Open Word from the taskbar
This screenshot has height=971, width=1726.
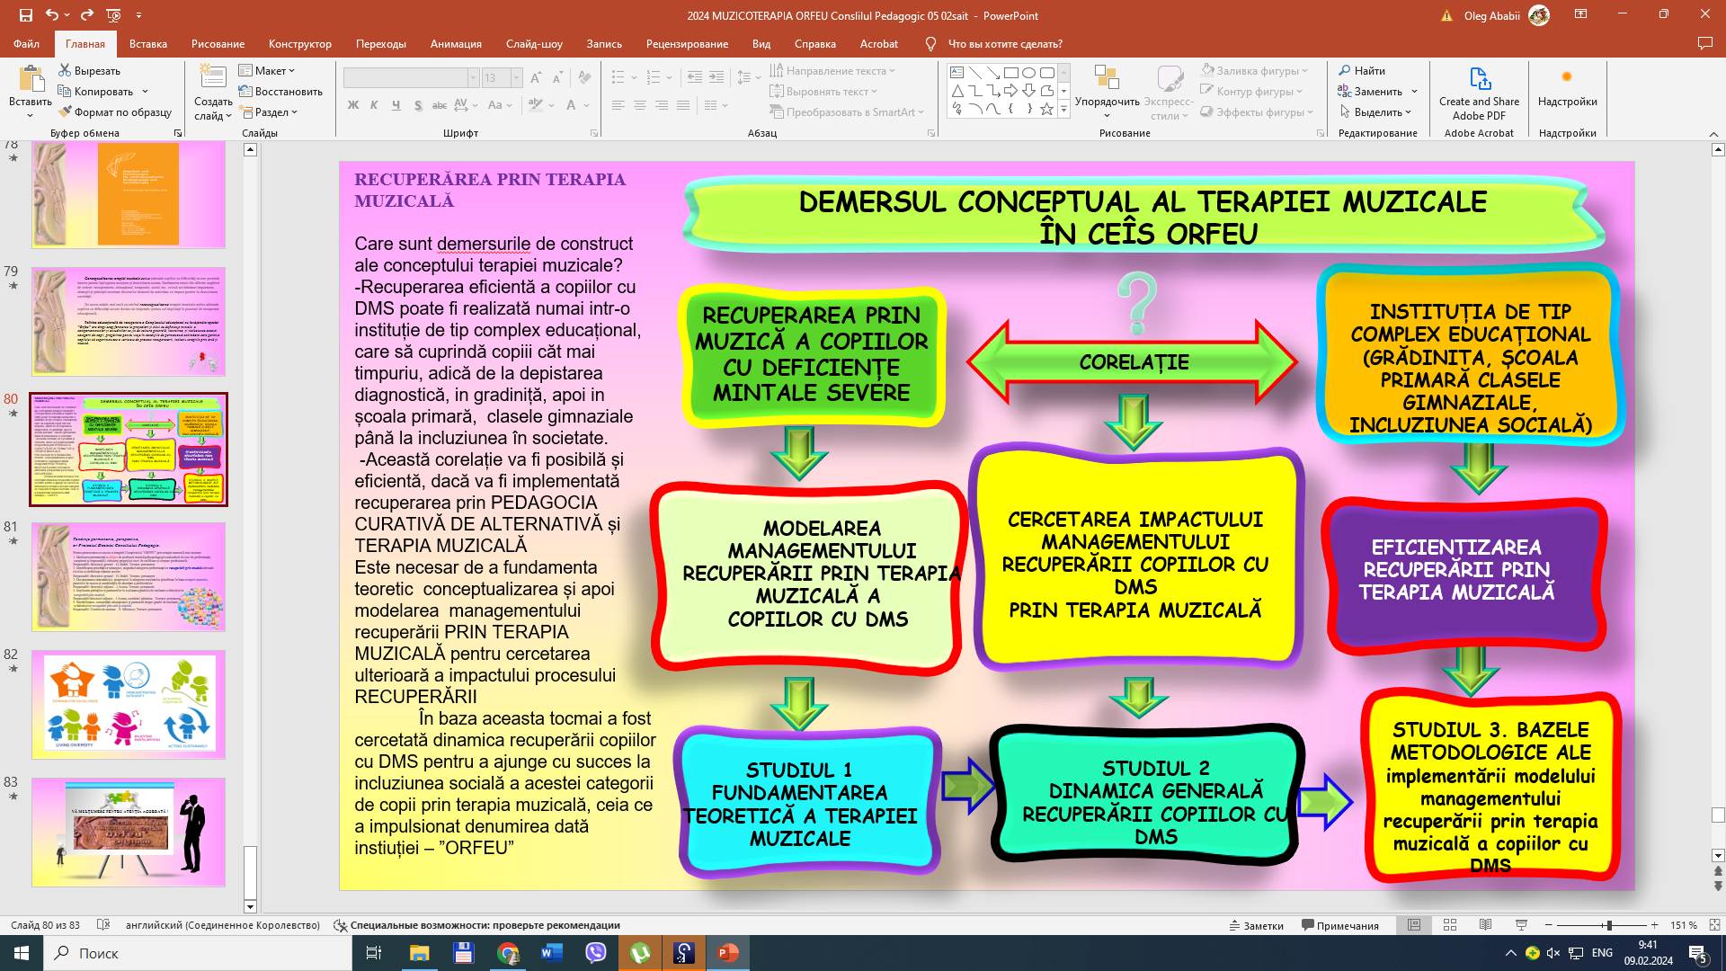pos(552,953)
